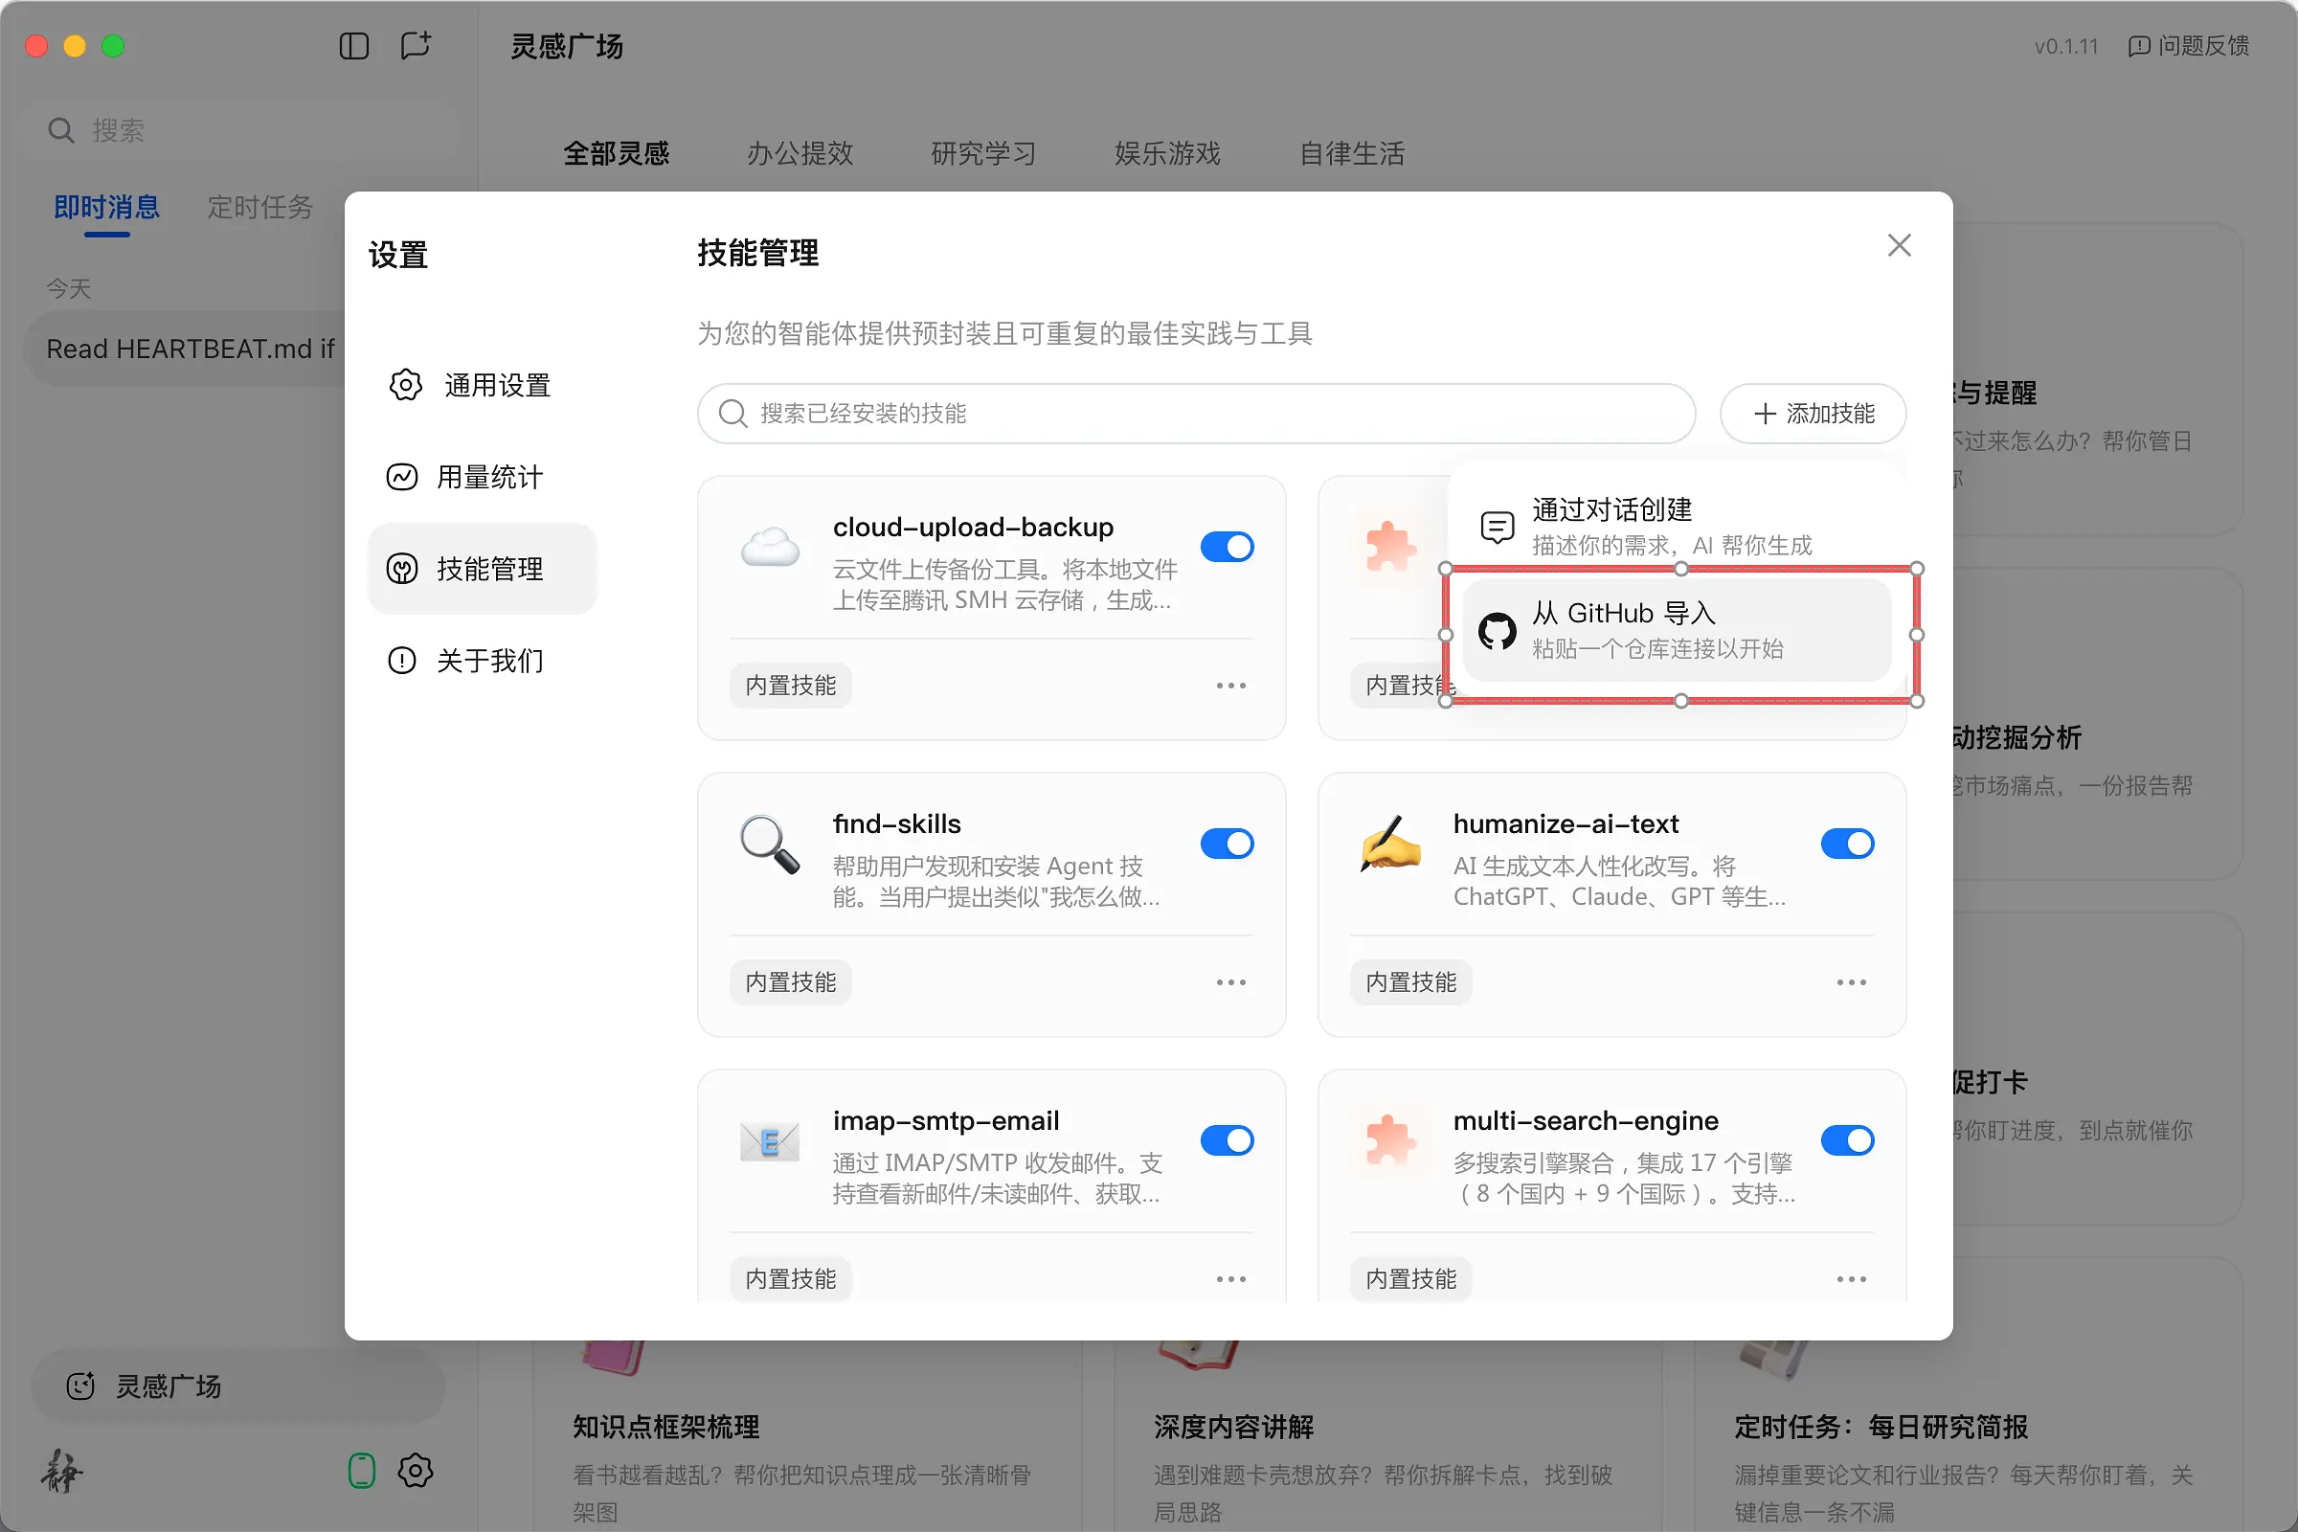The width and height of the screenshot is (2298, 1532).
Task: Select the 研究学习 category tab
Action: pos(983,153)
